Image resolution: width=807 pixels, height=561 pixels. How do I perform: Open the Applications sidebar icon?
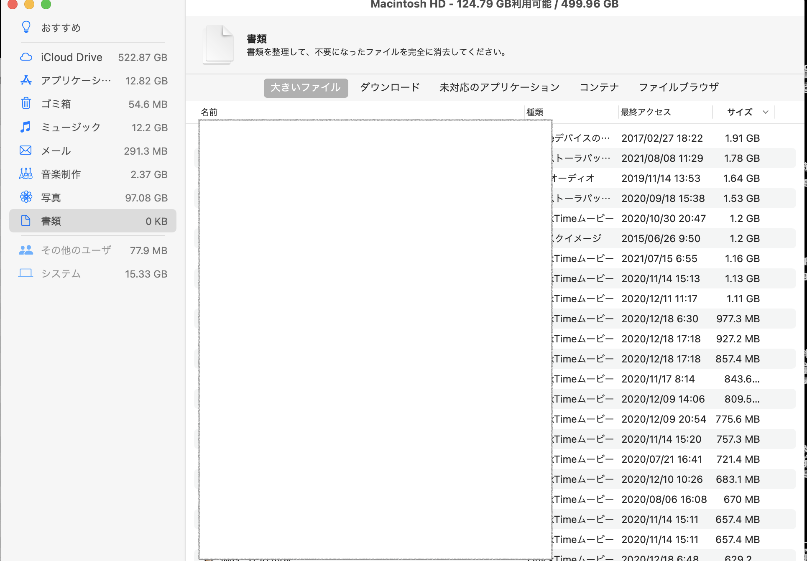(26, 80)
